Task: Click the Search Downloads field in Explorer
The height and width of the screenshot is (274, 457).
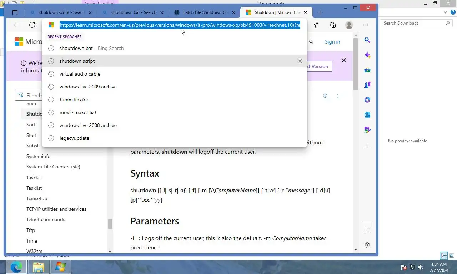Action: coord(417,23)
